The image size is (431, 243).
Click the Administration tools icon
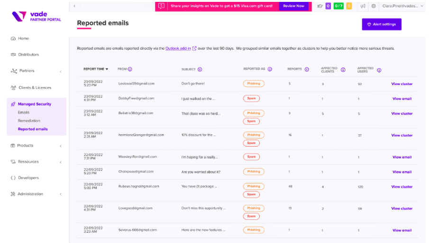point(13,194)
